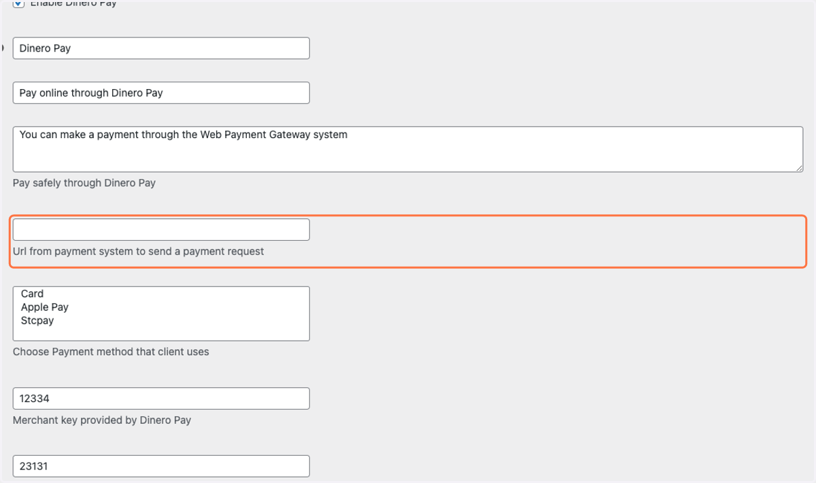The image size is (816, 483).
Task: Click the resize handle of the description textarea
Action: click(799, 167)
